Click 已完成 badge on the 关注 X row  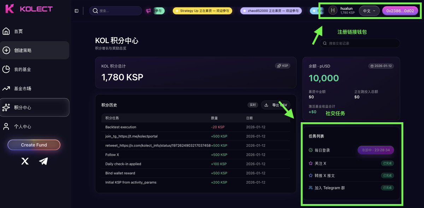388,164
